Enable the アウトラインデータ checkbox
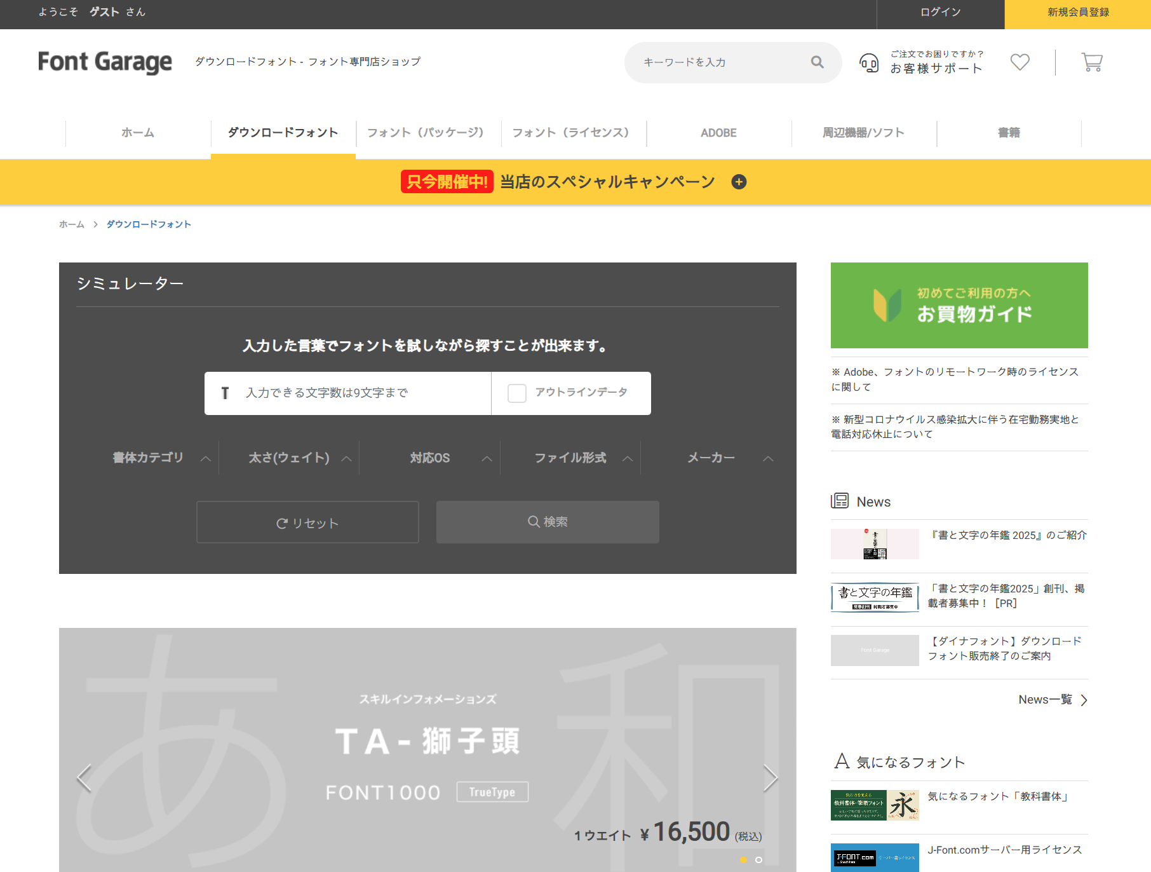Viewport: 1151px width, 872px height. pyautogui.click(x=517, y=393)
